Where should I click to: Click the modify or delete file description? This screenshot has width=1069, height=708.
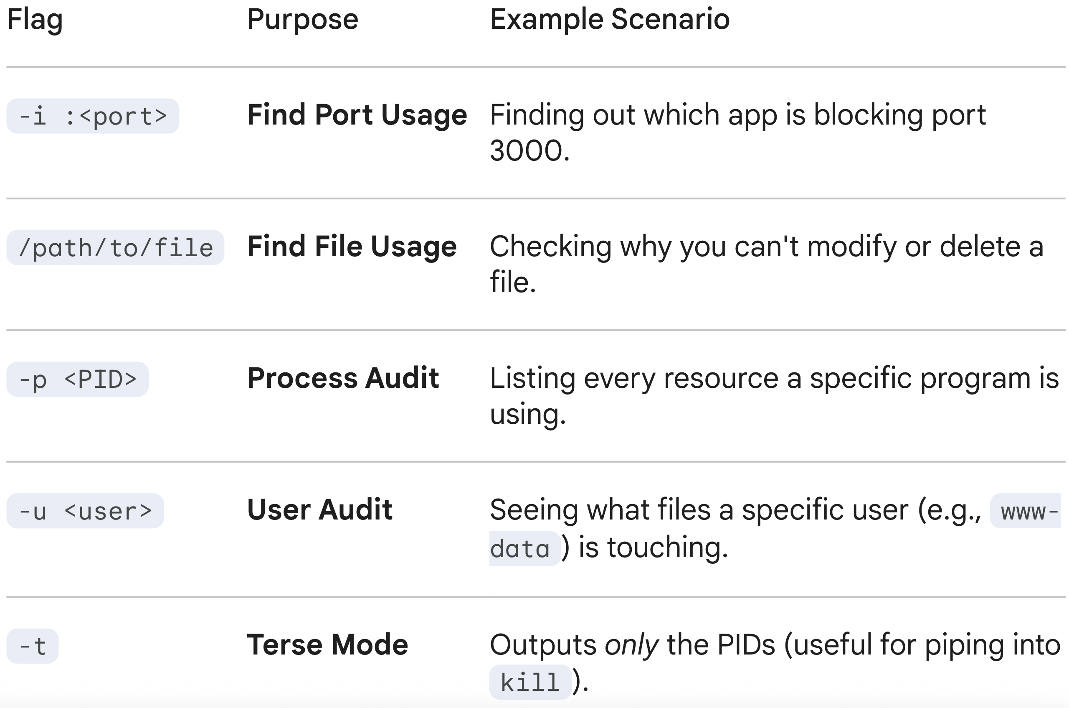pyautogui.click(x=766, y=247)
